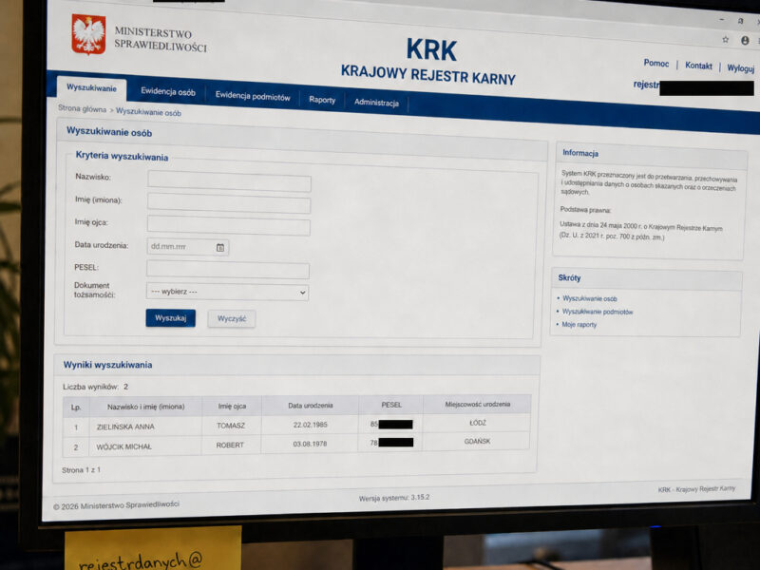The width and height of the screenshot is (760, 570).
Task: Click the Wyloguj link
Action: tap(741, 68)
